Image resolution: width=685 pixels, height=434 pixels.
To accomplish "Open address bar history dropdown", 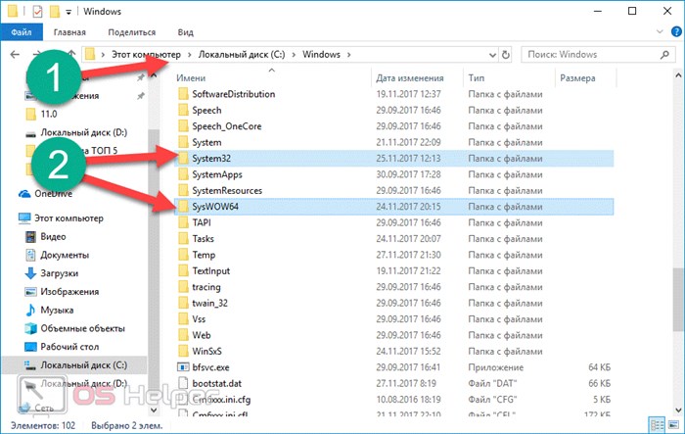I will pos(492,55).
